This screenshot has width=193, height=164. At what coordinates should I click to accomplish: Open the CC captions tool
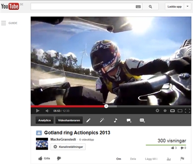click(142, 121)
